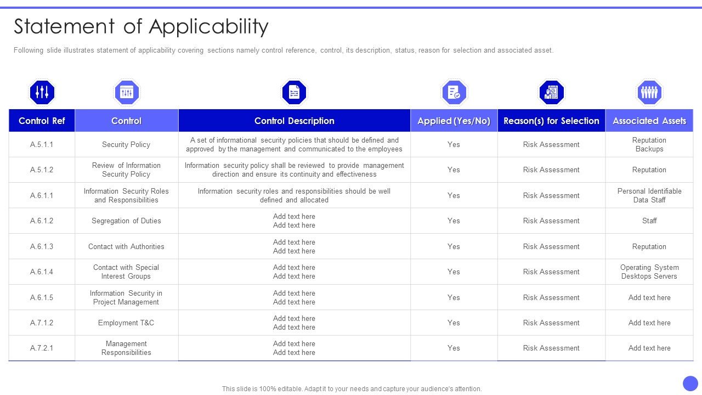Click control reference A.6.1.5
The height and width of the screenshot is (395, 702).
click(42, 298)
